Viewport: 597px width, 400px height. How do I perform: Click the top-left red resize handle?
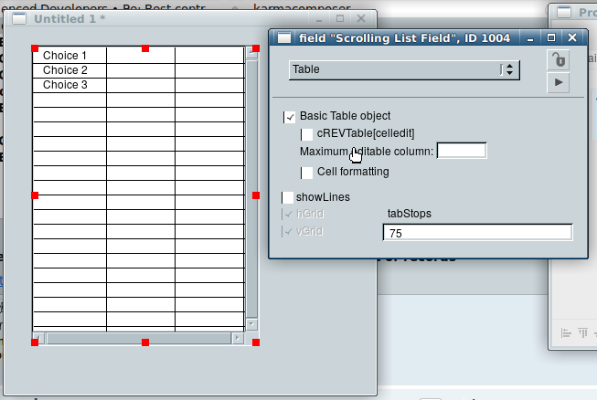point(35,48)
